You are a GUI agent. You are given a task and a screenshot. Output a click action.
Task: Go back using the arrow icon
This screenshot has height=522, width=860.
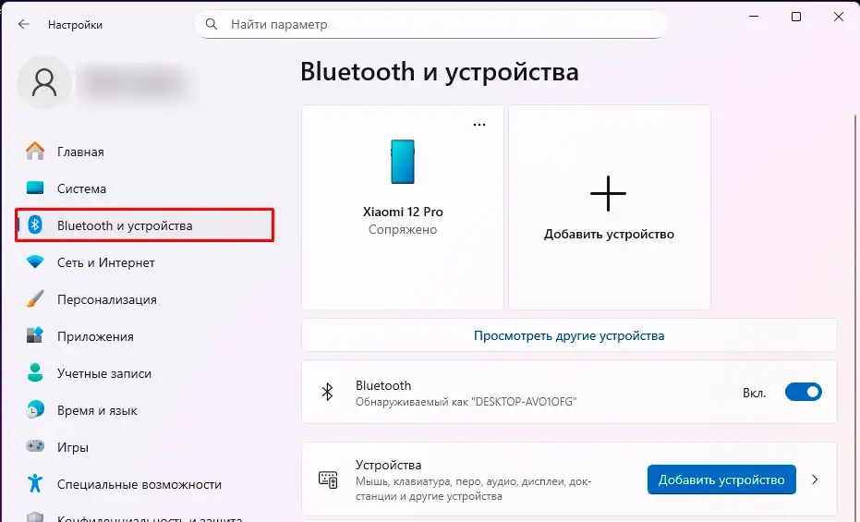(x=24, y=24)
